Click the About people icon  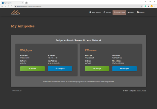click(128, 12)
